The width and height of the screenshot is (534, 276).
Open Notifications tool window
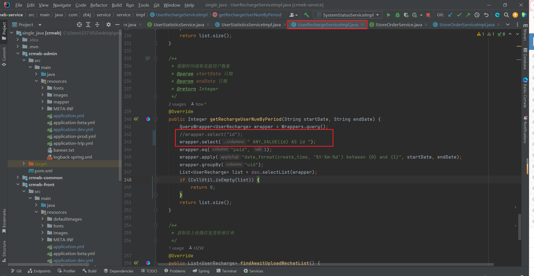[x=525, y=130]
